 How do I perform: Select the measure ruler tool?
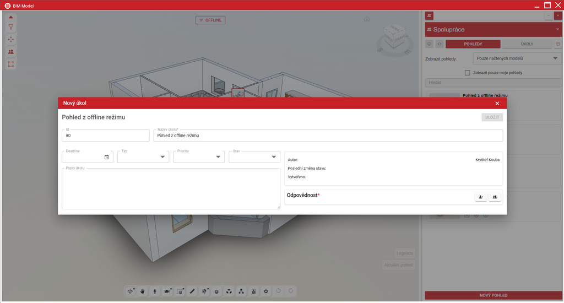point(192,291)
